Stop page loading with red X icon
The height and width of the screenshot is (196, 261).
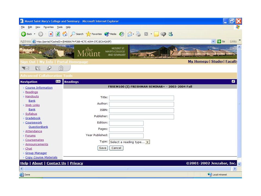(x=51, y=34)
